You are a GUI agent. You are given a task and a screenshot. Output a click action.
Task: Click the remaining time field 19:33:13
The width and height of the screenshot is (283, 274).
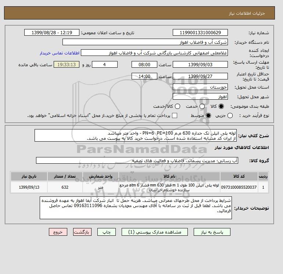[x=67, y=64]
